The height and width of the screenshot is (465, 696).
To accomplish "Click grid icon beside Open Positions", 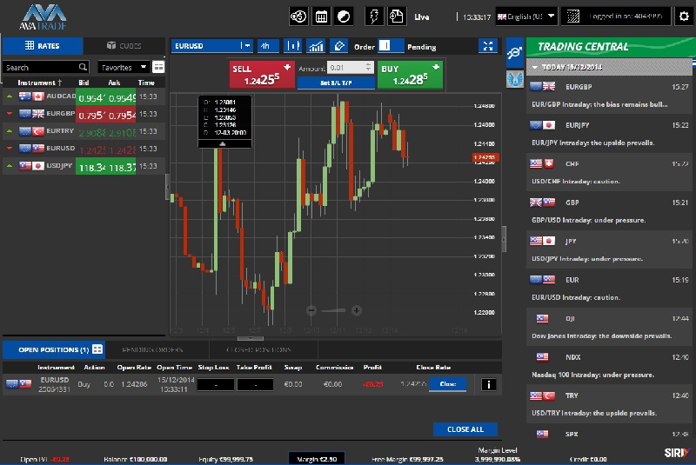I will (x=97, y=349).
